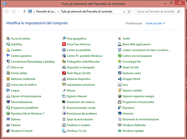Open the Audio speaker icon

[x=120, y=38]
